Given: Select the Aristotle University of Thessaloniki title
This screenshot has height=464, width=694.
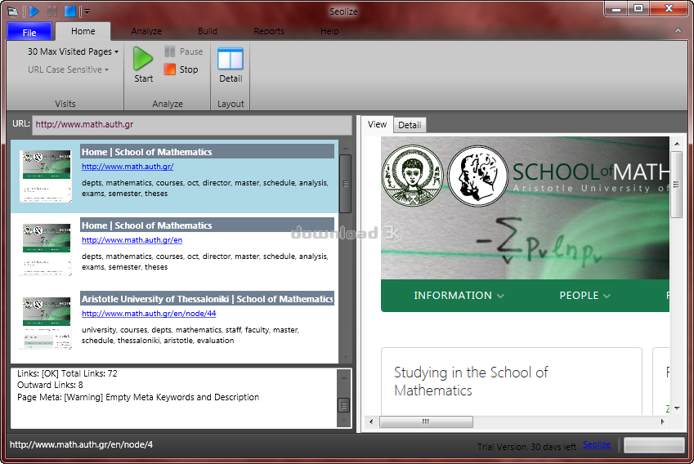Looking at the screenshot, I should coord(207,298).
